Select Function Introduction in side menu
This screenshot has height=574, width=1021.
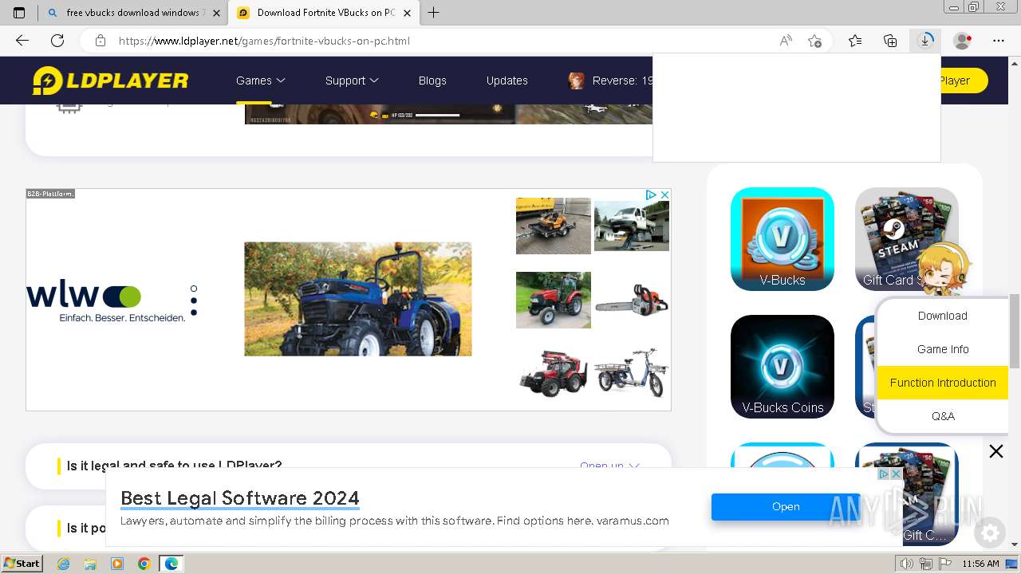(943, 383)
